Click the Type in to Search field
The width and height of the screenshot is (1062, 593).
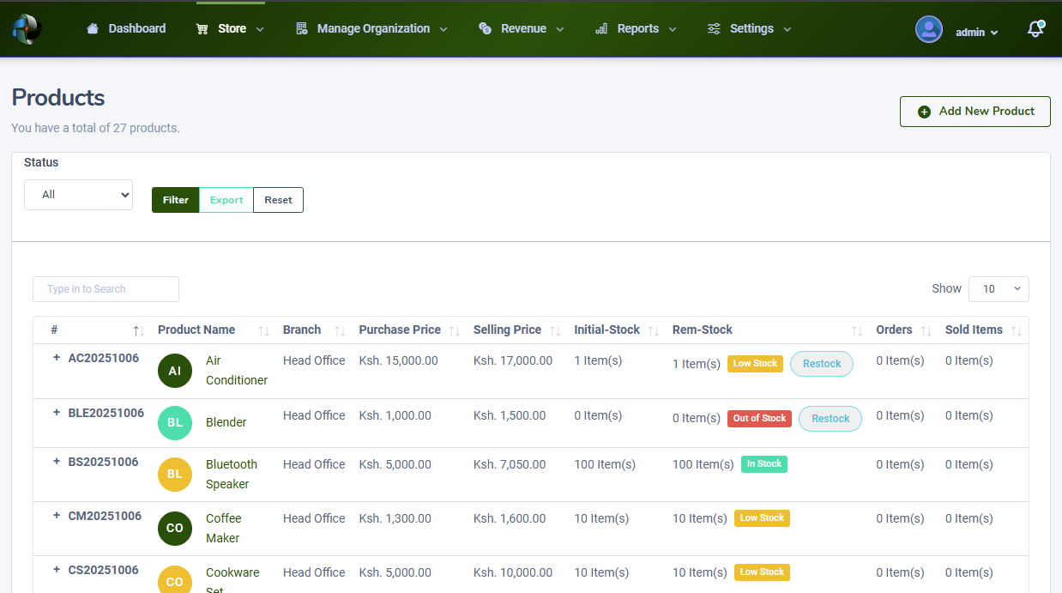pos(106,289)
